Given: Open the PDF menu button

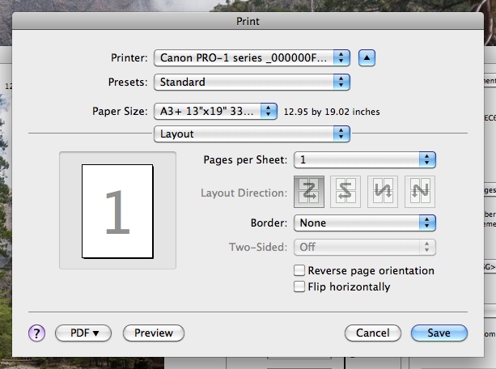Looking at the screenshot, I should (83, 333).
